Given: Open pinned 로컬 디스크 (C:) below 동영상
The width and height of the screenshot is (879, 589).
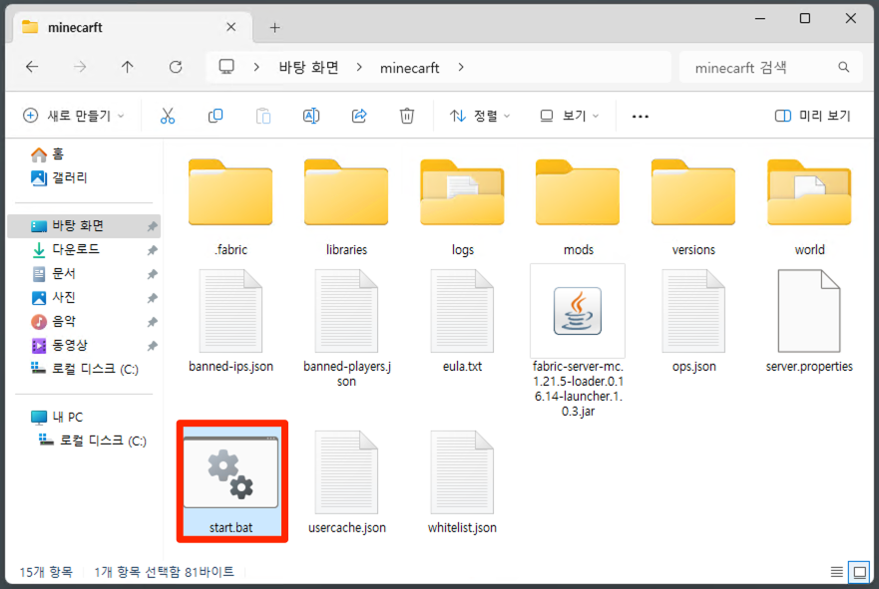Looking at the screenshot, I should (84, 369).
